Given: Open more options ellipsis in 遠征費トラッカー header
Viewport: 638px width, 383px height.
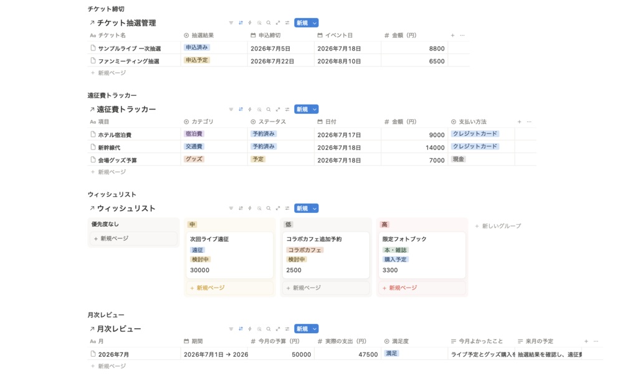Looking at the screenshot, I should 529,121.
